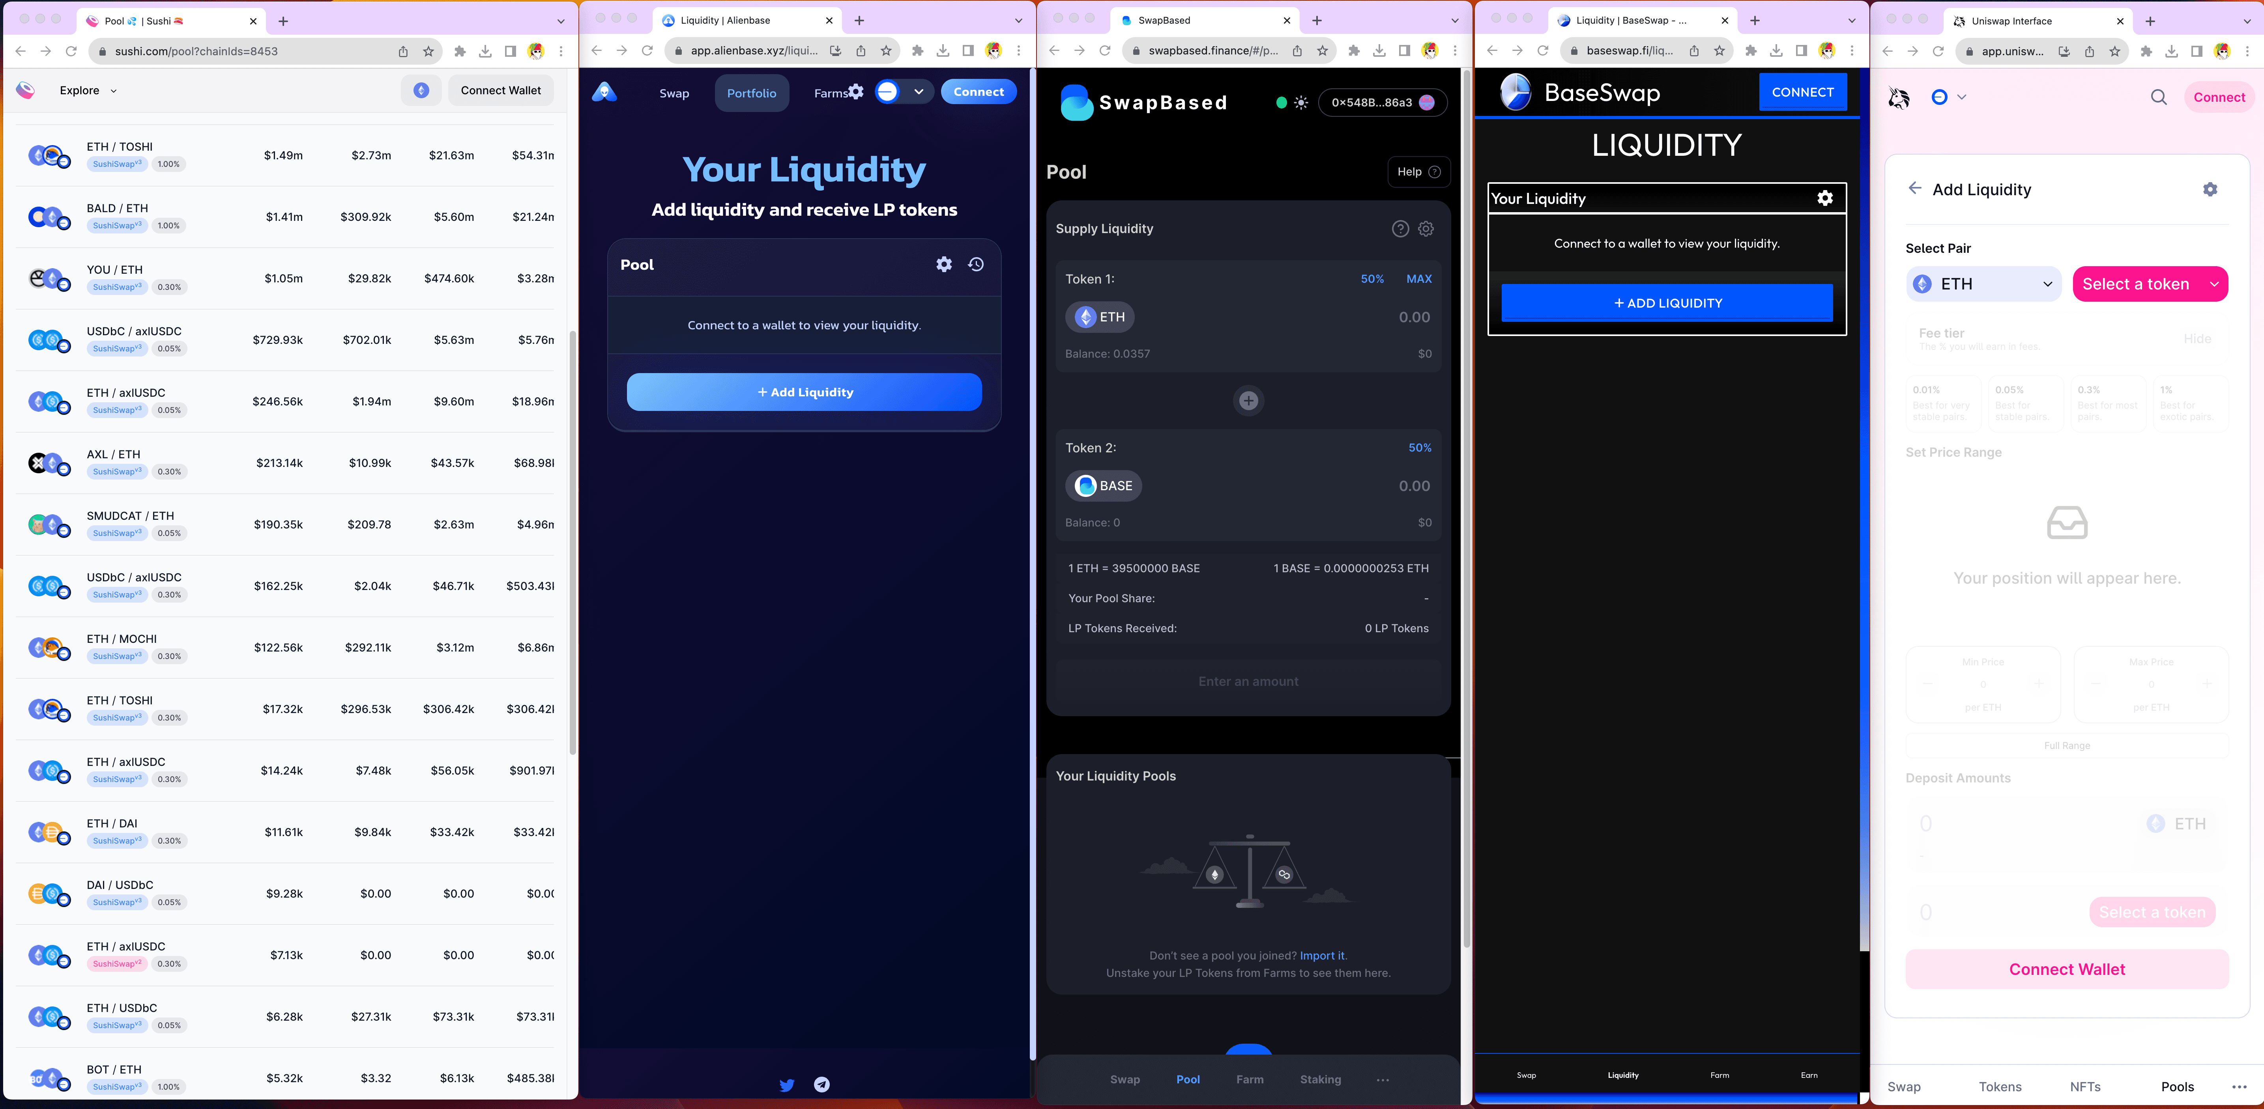2264x1109 pixels.
Task: Click SwapBased Import pool link
Action: (1323, 954)
